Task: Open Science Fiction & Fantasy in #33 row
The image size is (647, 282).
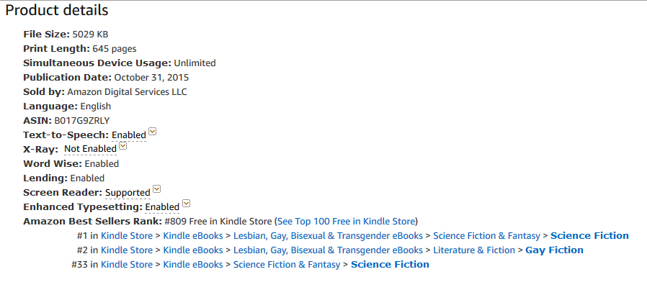Action: click(x=287, y=264)
